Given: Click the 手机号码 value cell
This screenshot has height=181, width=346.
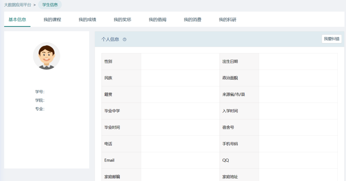Looking at the screenshot, I should pos(298,144).
